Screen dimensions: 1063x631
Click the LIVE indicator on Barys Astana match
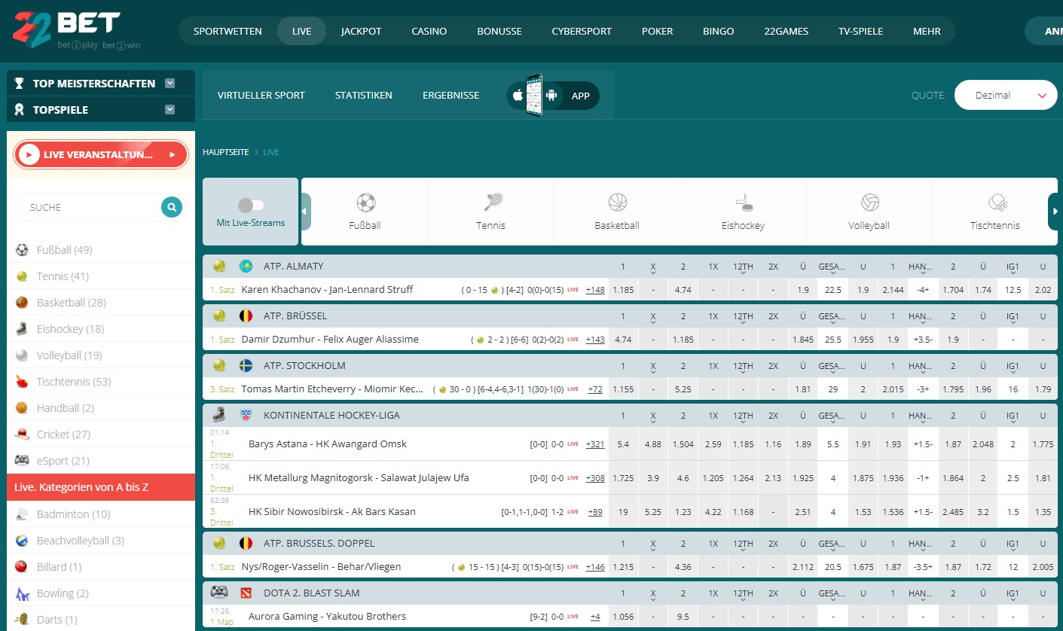[574, 444]
